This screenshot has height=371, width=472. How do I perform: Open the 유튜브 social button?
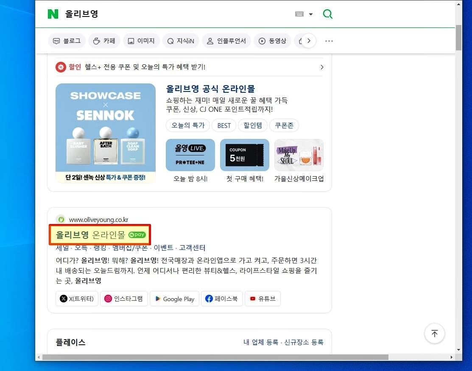tap(263, 299)
